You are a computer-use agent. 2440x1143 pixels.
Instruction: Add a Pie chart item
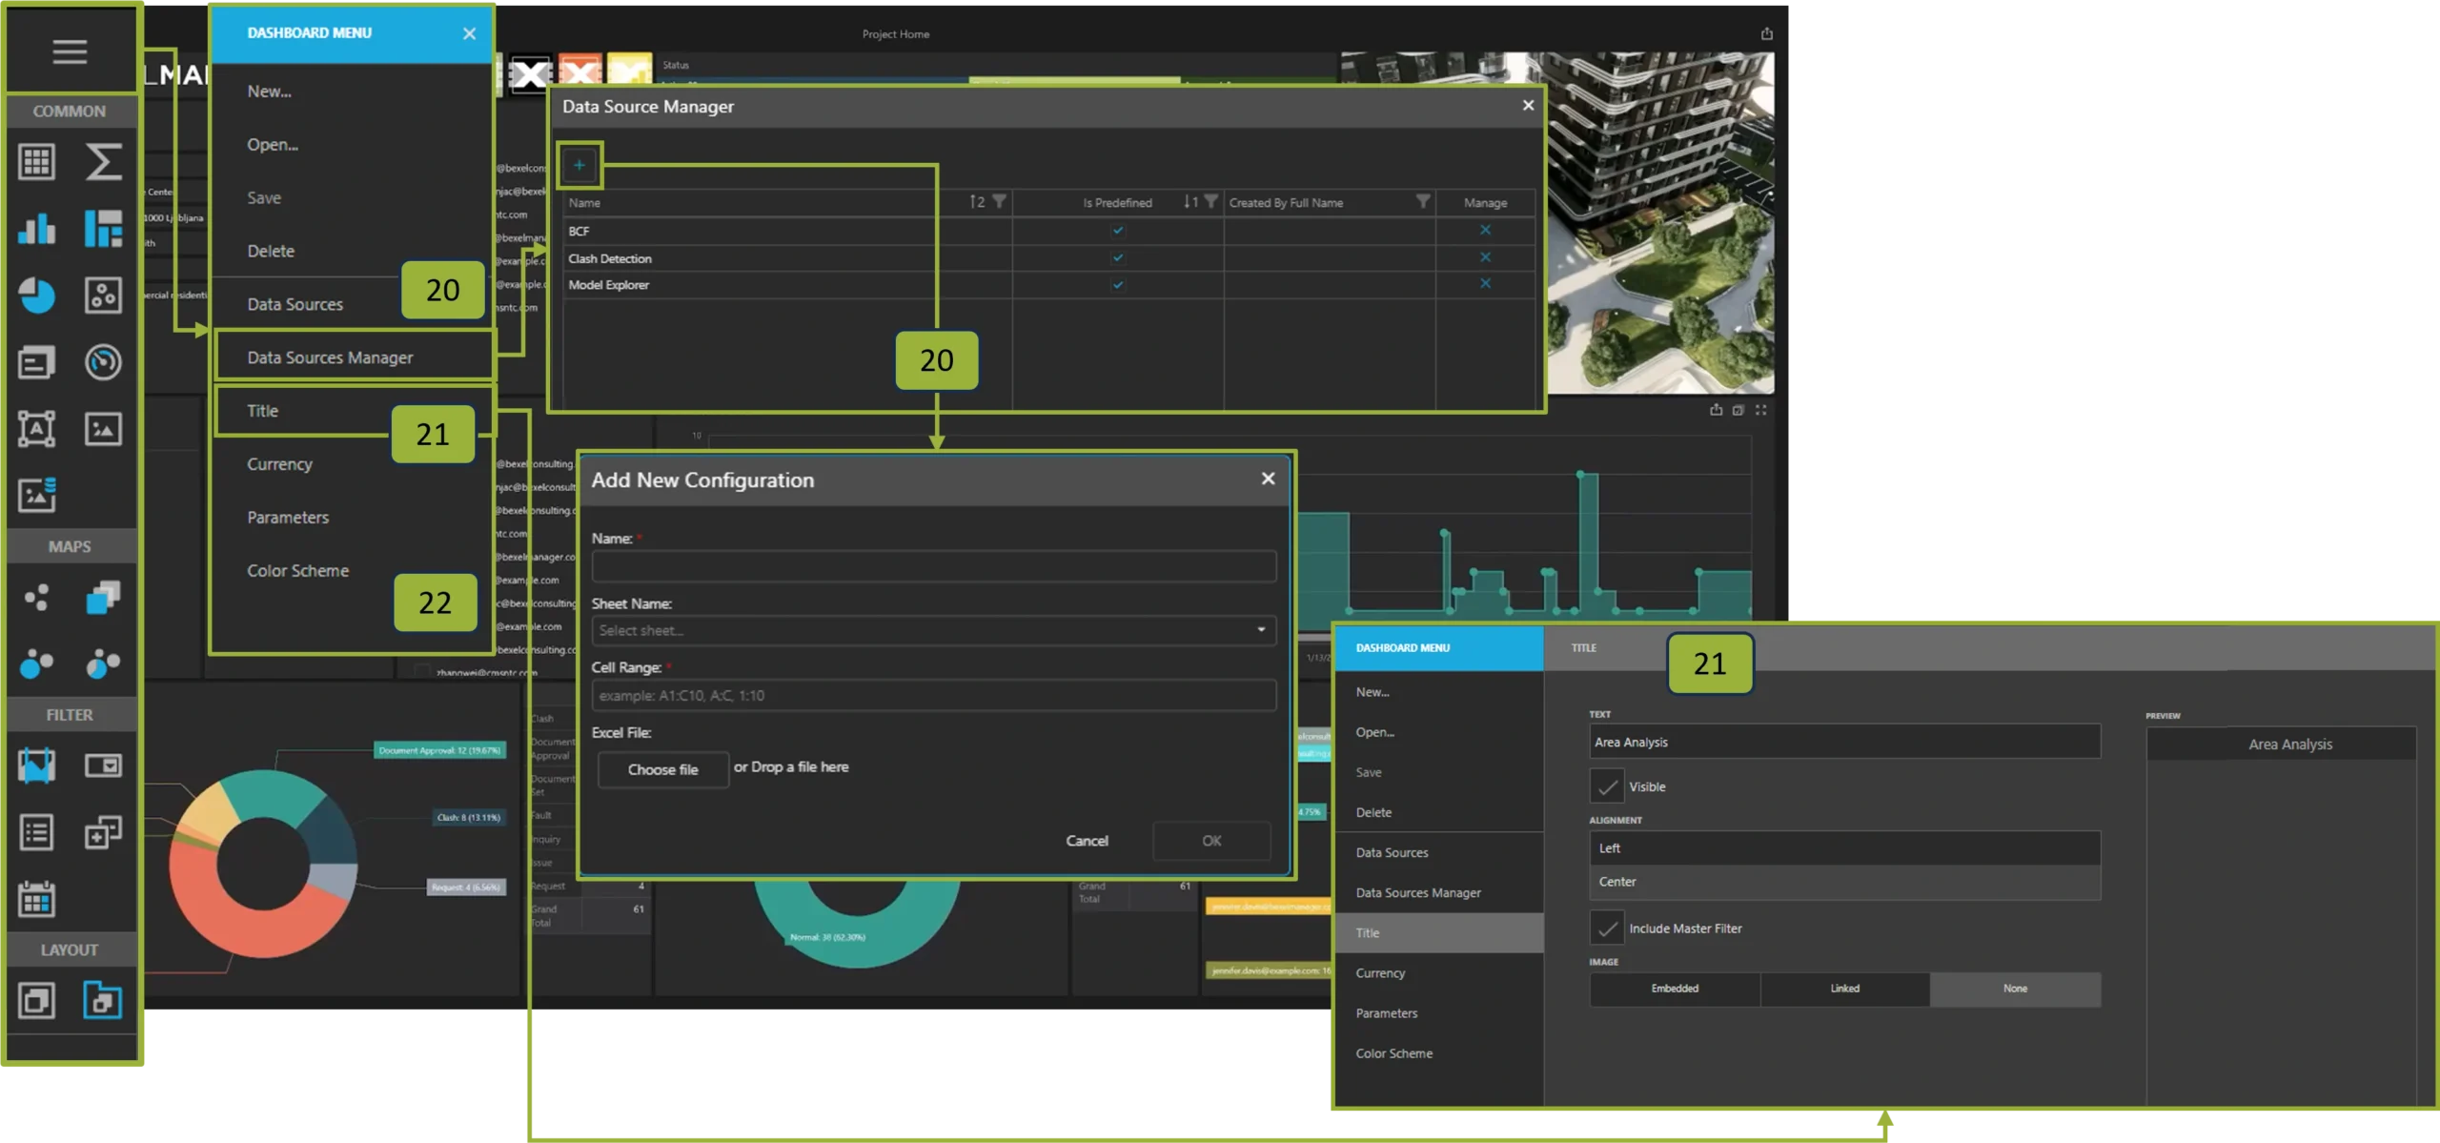[36, 296]
